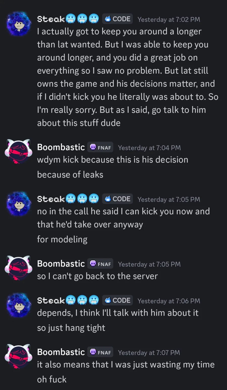This screenshot has width=227, height=390.
Task: Click Steak's username on the 7:06 PM message
Action: [51, 300]
